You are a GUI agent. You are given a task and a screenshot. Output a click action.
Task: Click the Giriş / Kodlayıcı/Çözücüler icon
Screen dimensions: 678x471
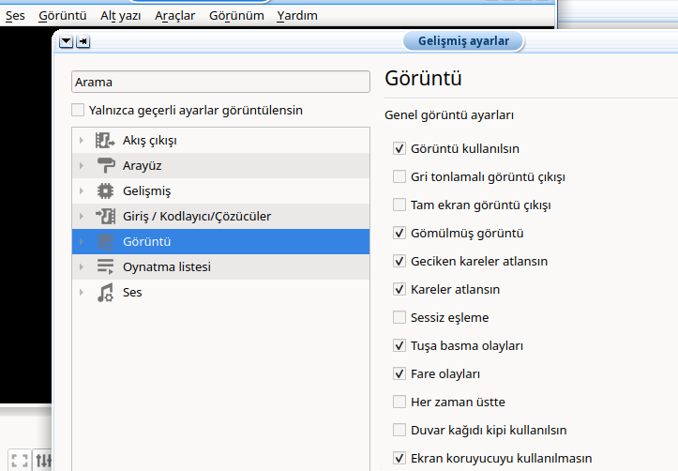tap(105, 217)
